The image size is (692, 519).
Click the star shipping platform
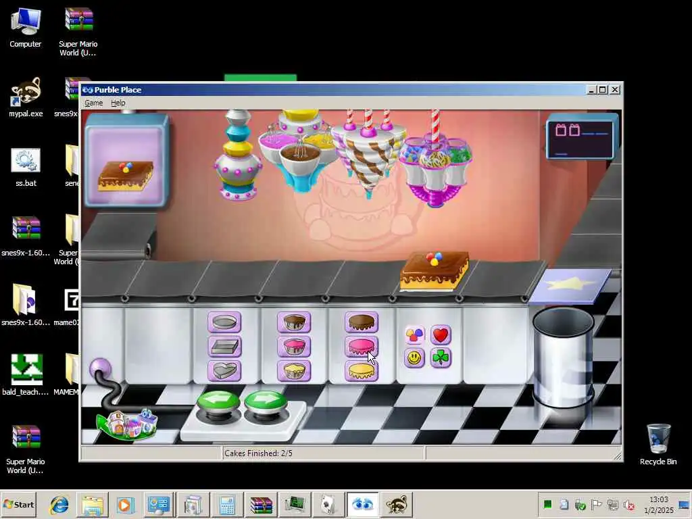(570, 286)
